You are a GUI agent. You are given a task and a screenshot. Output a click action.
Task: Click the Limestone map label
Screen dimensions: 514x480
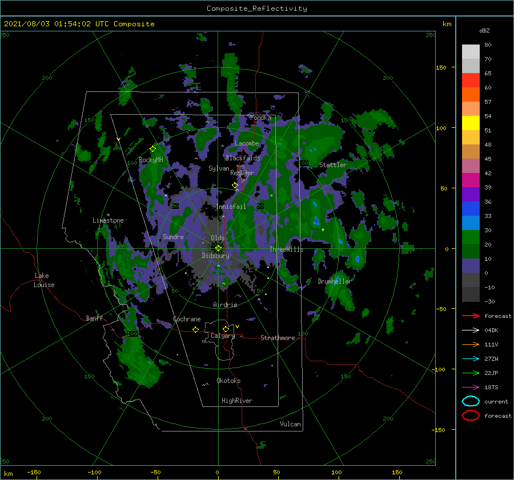point(108,220)
